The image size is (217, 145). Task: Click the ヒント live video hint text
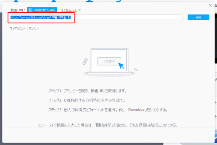click(x=108, y=125)
